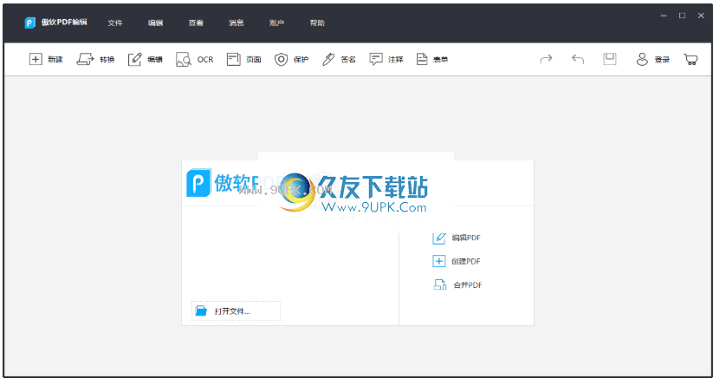Minimize the application window
This screenshot has width=713, height=385.
point(664,16)
